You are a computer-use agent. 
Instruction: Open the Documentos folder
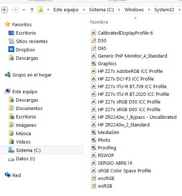[29, 108]
